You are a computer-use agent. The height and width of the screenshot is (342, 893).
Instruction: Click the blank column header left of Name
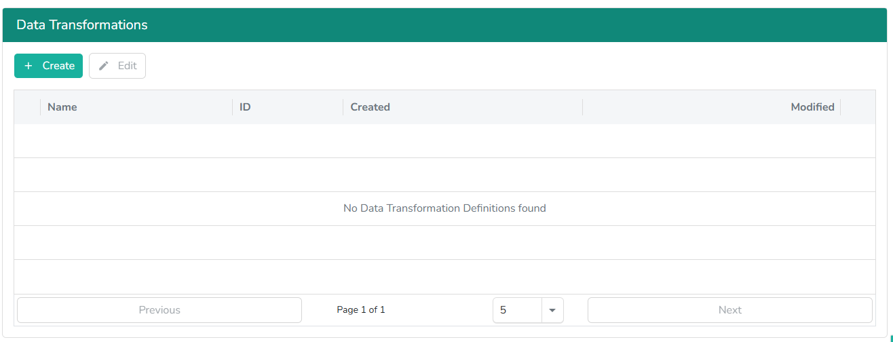click(27, 107)
